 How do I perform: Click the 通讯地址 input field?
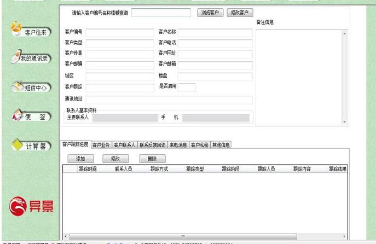169,100
